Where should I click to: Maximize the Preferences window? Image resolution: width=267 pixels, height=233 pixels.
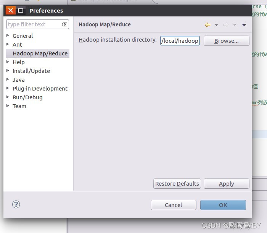point(21,11)
